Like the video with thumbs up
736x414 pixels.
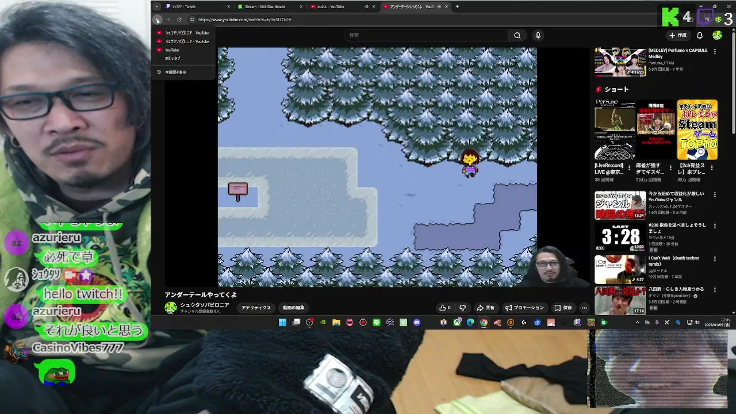click(x=445, y=308)
